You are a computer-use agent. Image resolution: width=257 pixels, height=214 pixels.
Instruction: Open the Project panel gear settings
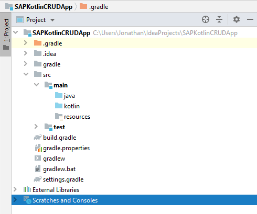coord(237,19)
